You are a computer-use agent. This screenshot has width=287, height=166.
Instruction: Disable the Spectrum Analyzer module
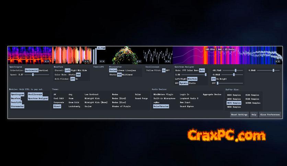pyautogui.click(x=38, y=98)
